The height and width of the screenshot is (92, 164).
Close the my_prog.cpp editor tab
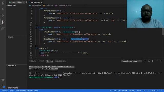click(x=42, y=2)
